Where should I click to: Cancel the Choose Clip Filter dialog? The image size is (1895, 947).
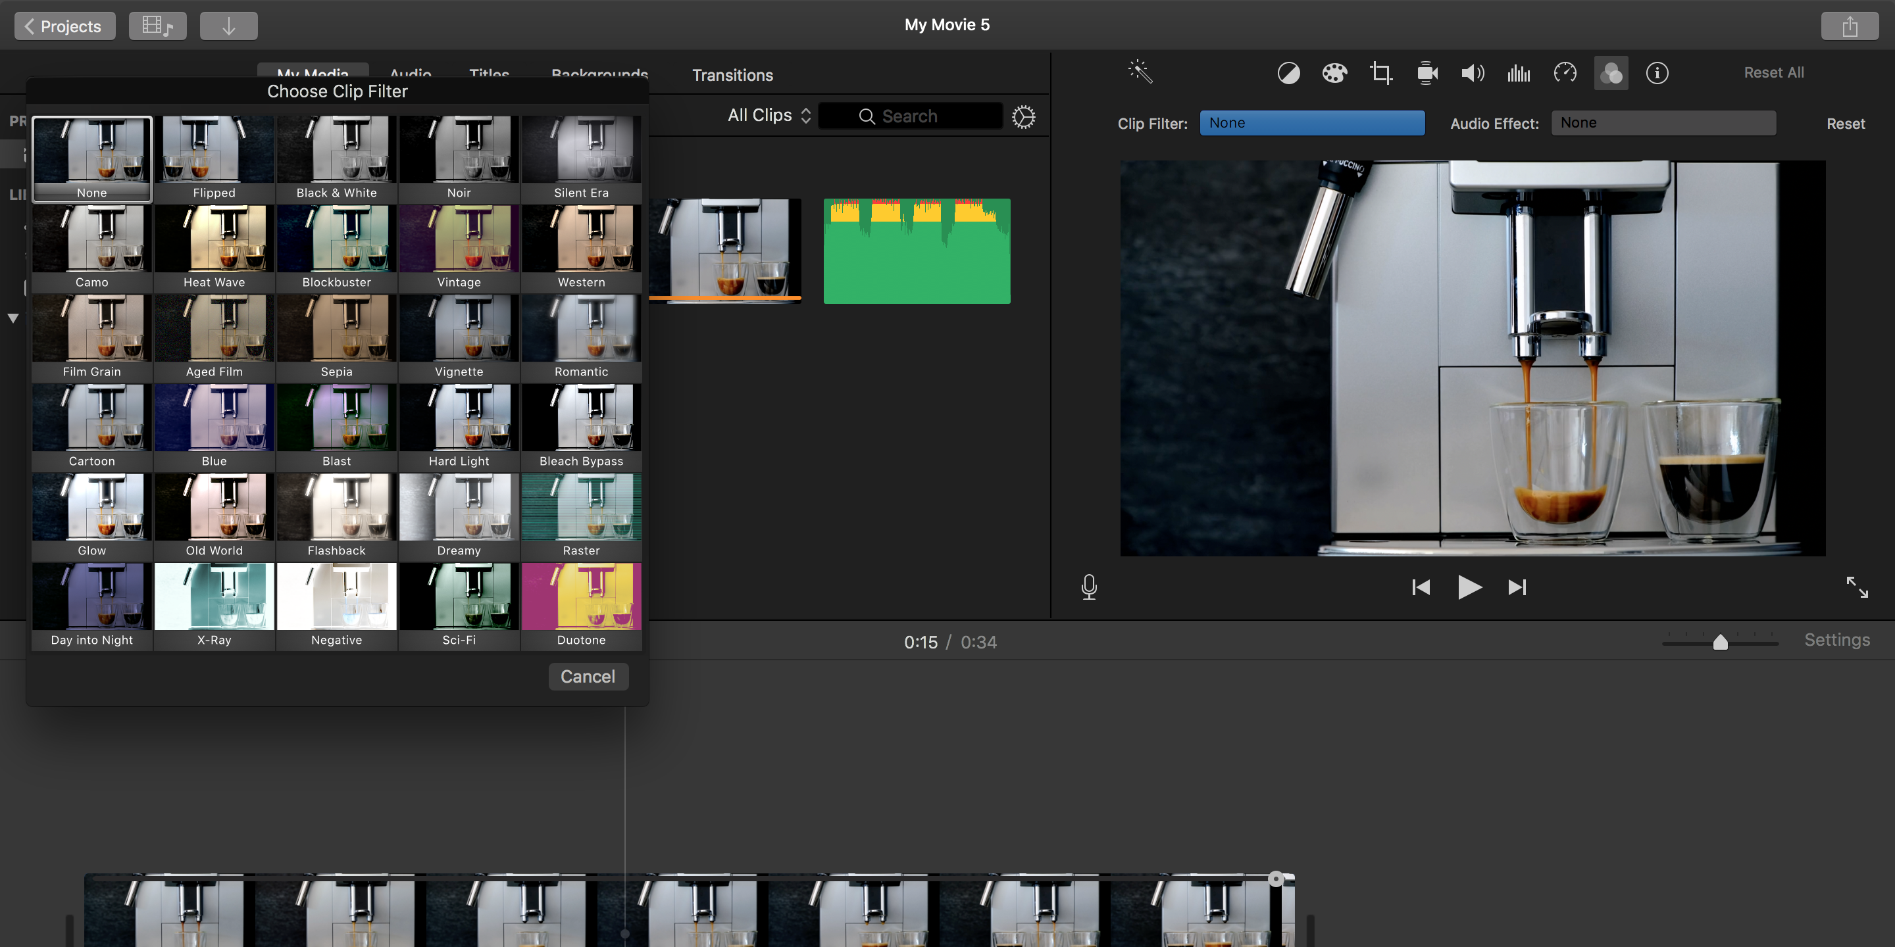588,677
